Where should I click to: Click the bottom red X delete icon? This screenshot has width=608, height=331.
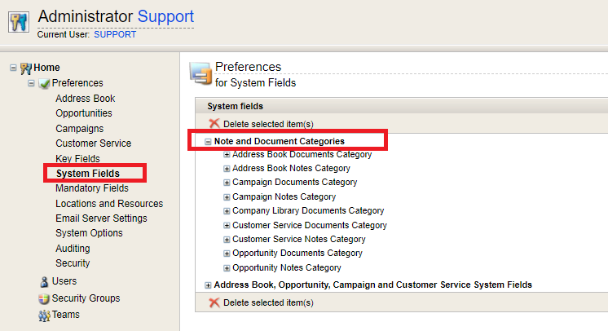point(214,302)
